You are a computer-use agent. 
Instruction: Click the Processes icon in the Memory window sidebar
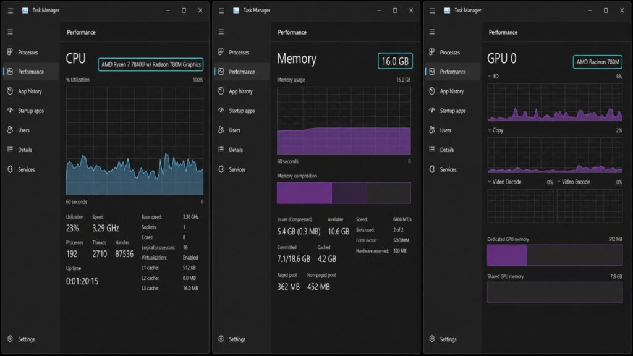(x=221, y=52)
